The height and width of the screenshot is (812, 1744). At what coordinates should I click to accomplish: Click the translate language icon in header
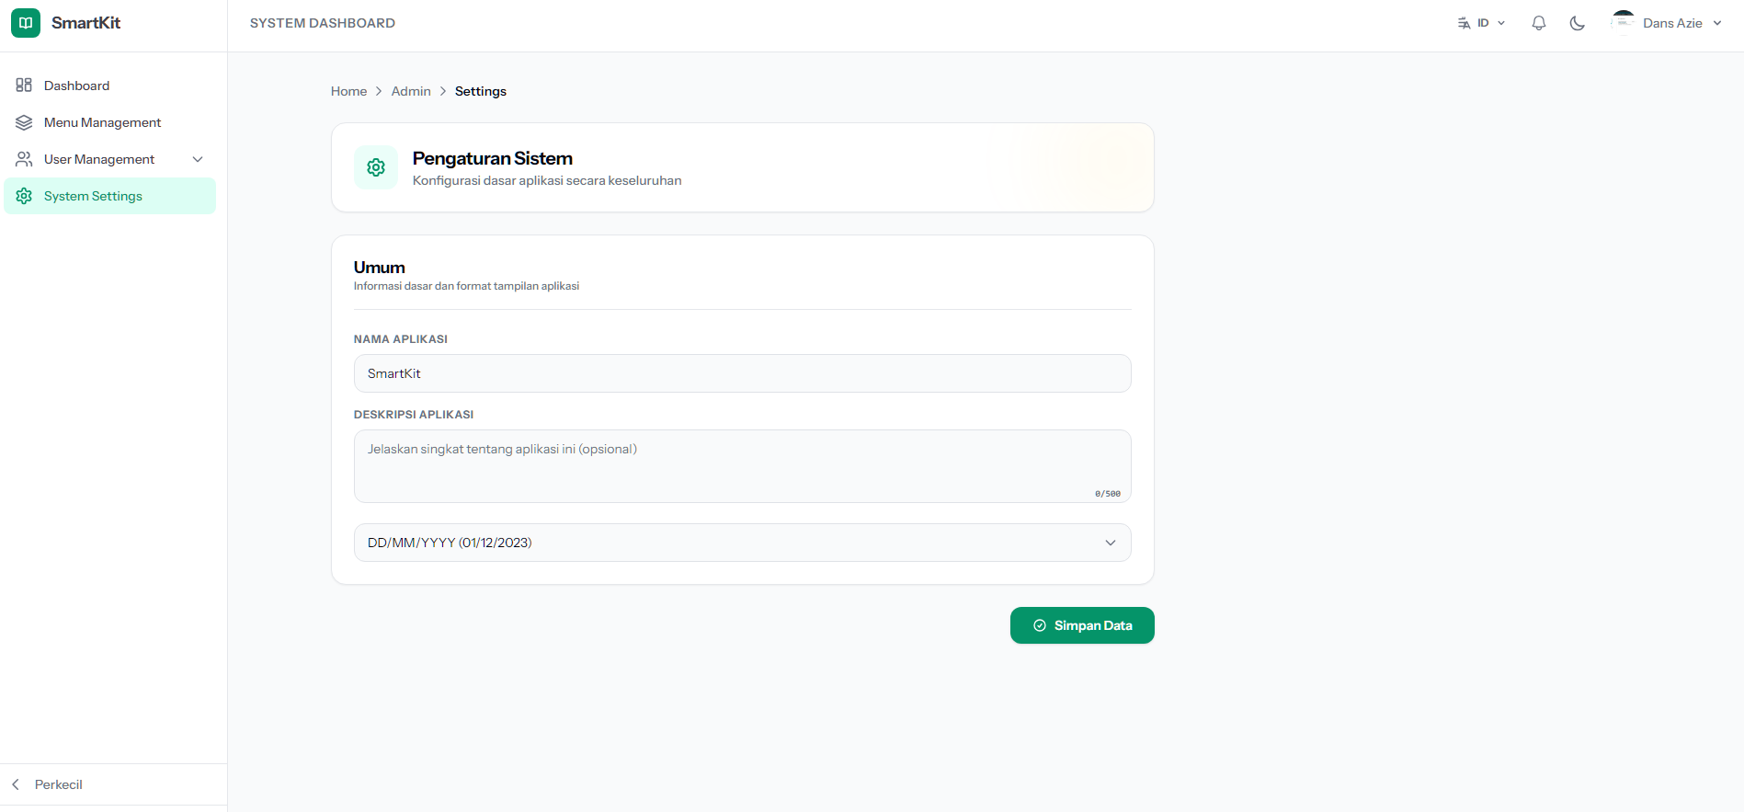coord(1464,23)
